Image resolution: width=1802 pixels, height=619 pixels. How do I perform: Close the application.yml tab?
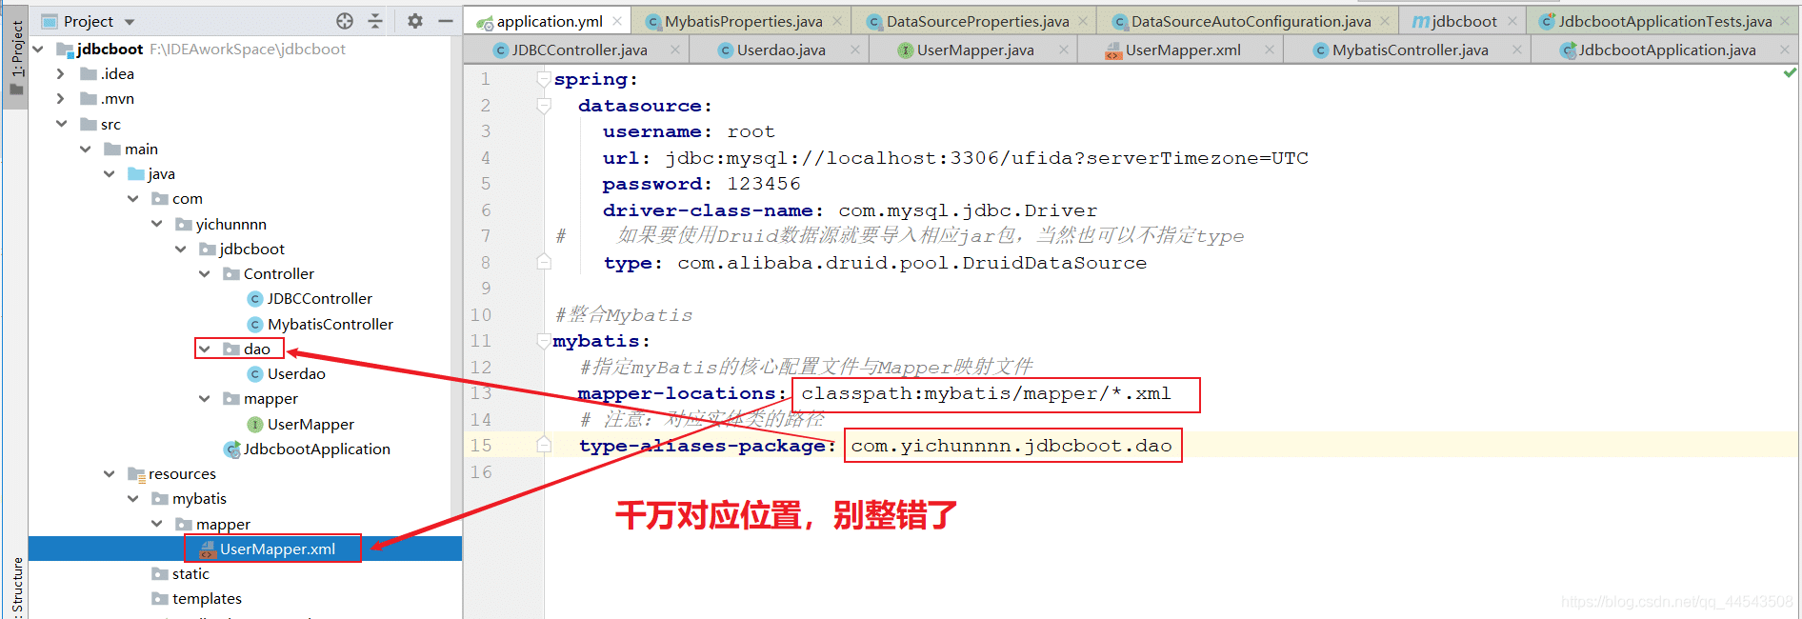pos(618,21)
